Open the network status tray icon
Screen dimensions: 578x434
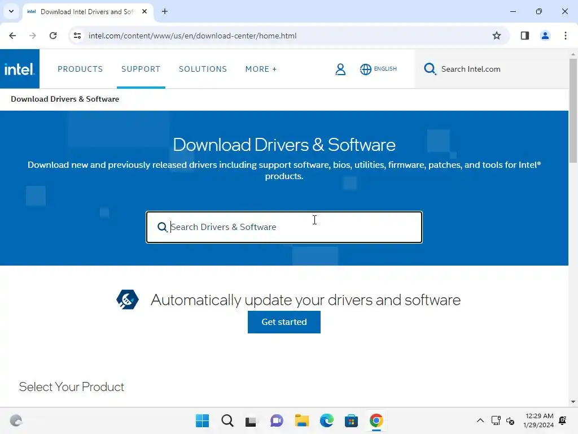496,420
